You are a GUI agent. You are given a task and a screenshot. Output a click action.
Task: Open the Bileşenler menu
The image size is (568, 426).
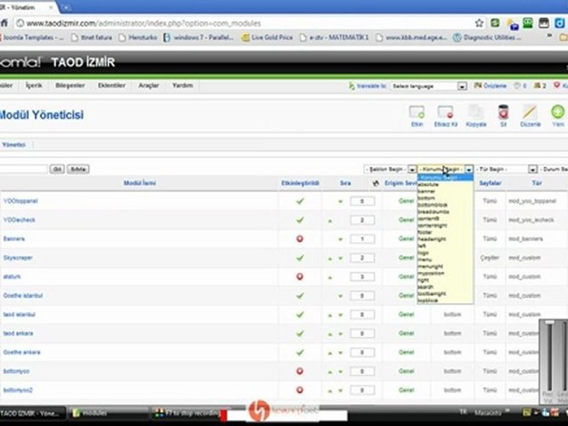click(70, 85)
